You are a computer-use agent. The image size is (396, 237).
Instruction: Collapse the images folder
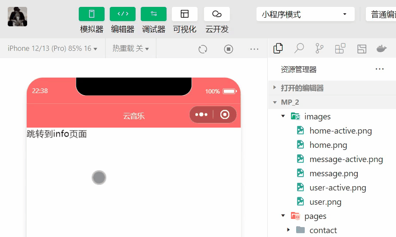pyautogui.click(x=283, y=116)
